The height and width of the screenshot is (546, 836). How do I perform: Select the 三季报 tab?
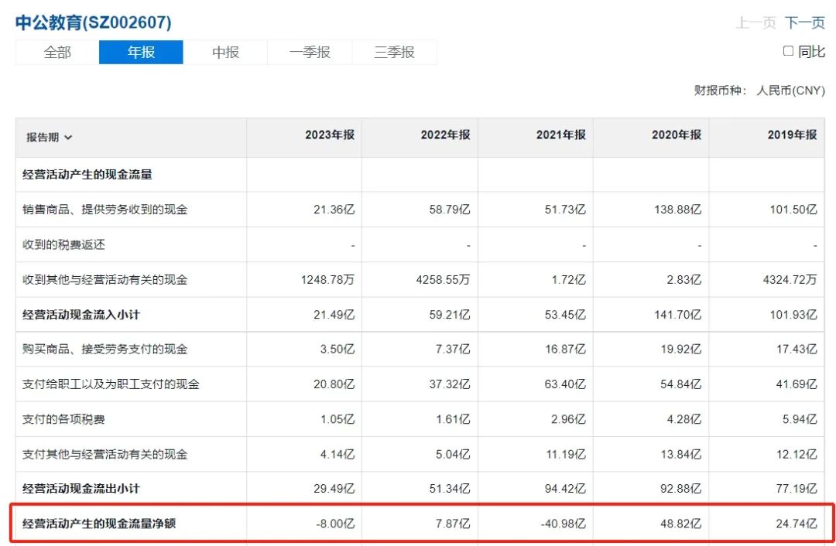[394, 53]
